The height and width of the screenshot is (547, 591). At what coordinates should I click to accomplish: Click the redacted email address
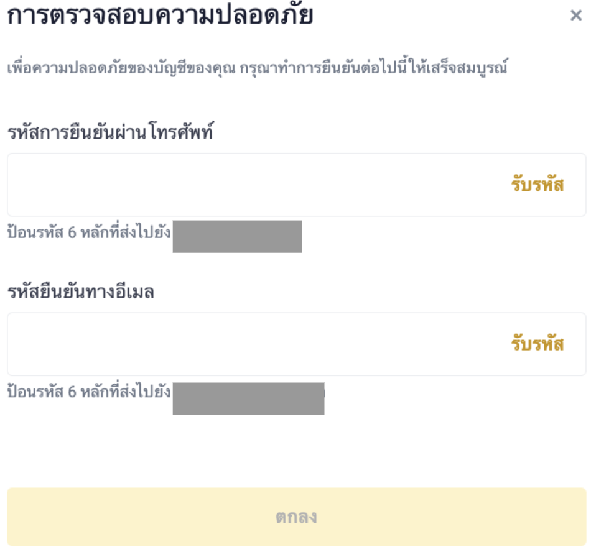(248, 398)
